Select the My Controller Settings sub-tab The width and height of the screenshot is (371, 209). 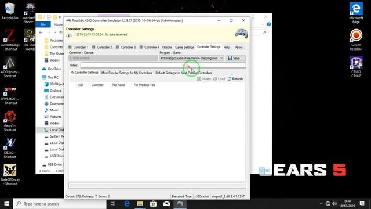point(84,72)
